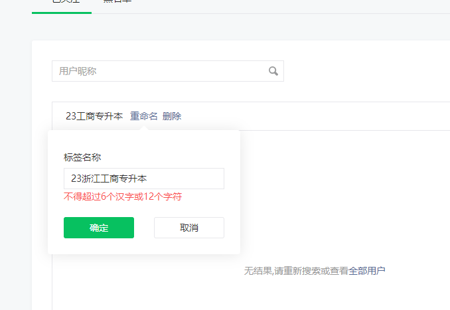Click the search magnifier icon

coord(273,71)
